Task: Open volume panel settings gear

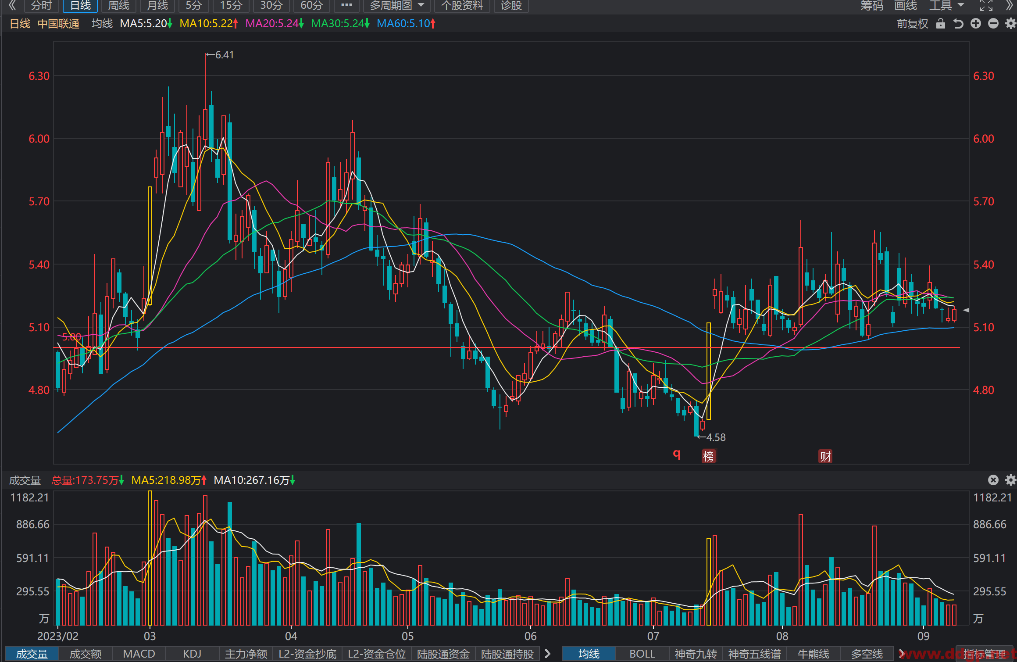Action: (x=1011, y=480)
